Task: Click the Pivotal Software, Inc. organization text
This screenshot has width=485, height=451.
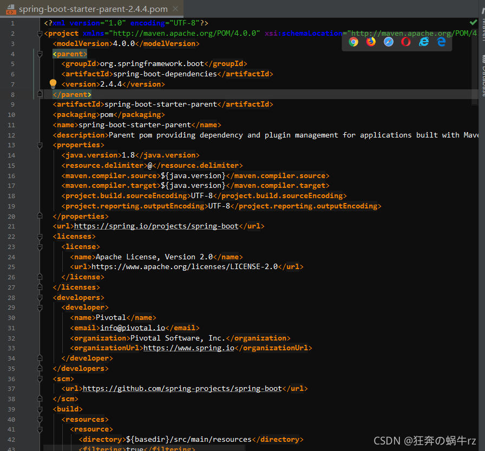Action: [178, 338]
